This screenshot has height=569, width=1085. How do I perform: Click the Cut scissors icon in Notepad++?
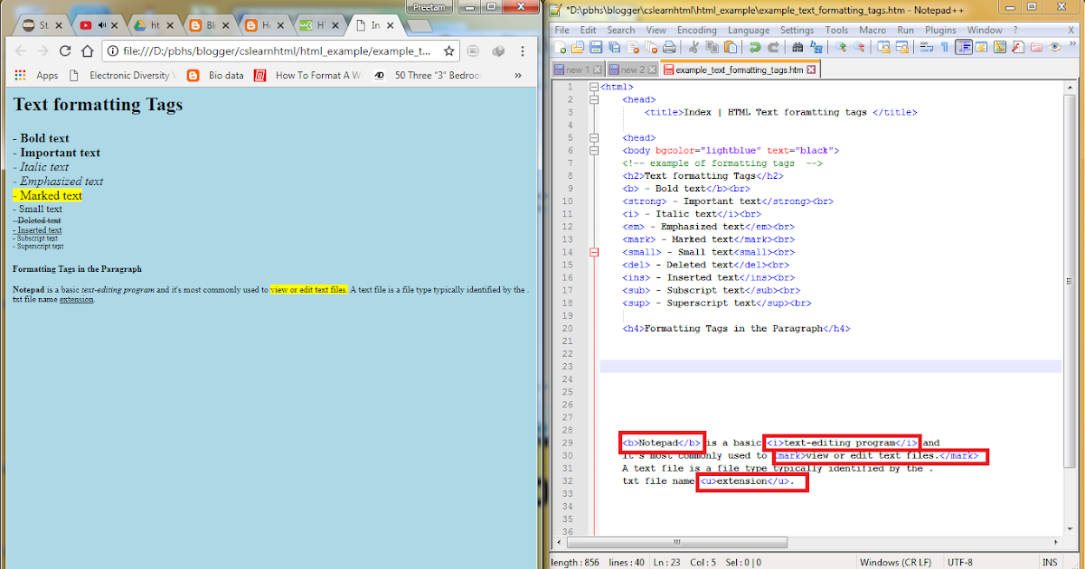(x=693, y=47)
